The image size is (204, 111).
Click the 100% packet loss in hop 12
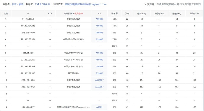pyautogui.click(x=114, y=94)
